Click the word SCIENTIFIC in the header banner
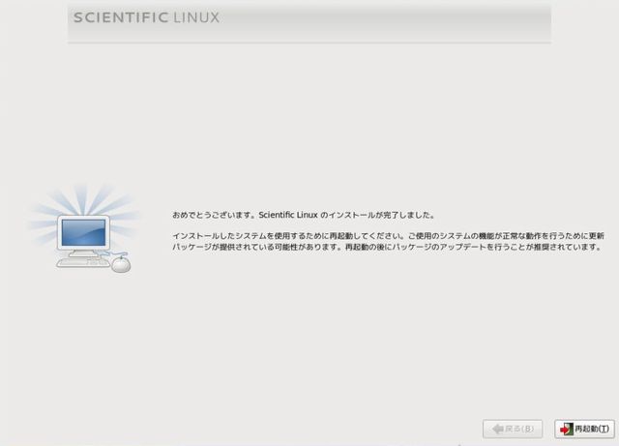This screenshot has width=619, height=446. click(x=120, y=17)
